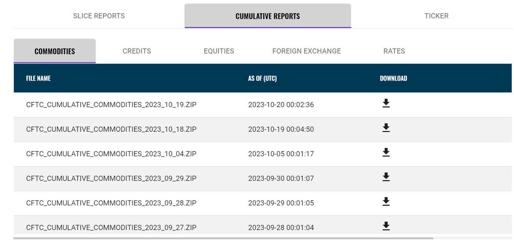Click the File Name column header

click(x=38, y=78)
